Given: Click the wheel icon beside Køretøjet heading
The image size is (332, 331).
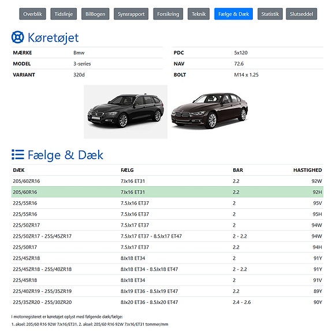Looking at the screenshot, I should [x=17, y=37].
